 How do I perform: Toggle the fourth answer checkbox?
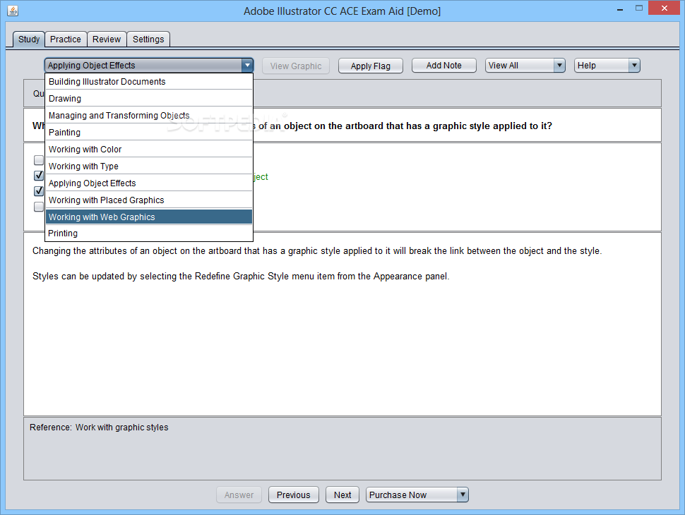point(39,207)
